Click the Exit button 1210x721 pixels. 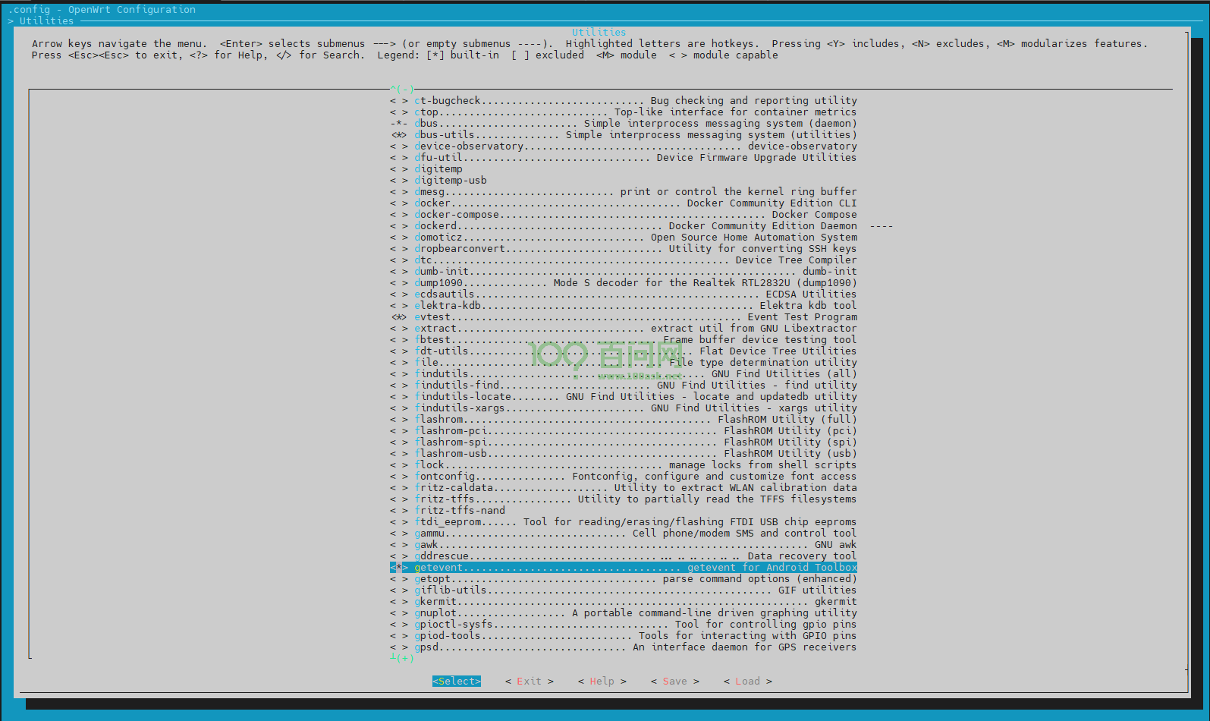pos(530,682)
